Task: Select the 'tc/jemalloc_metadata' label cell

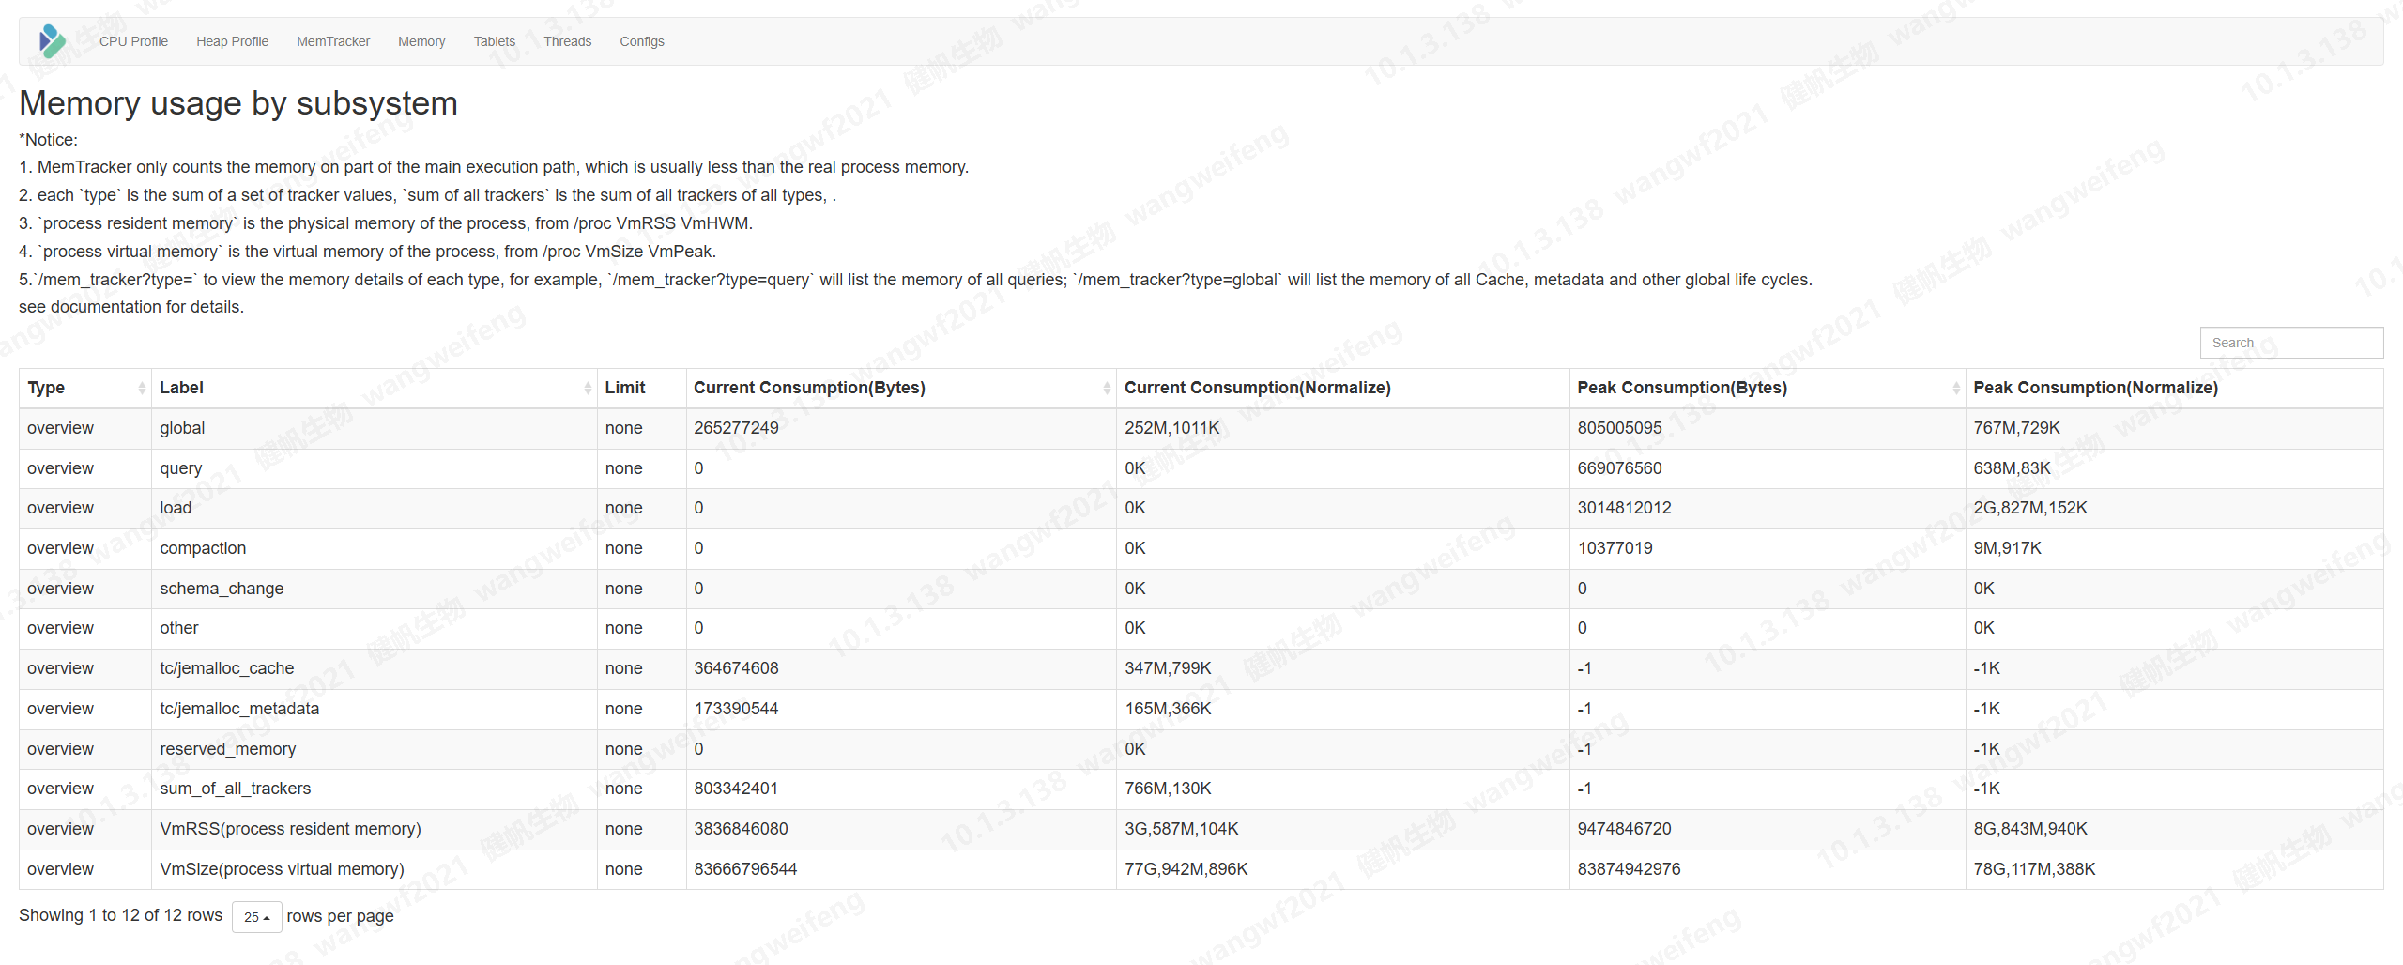Action: pyautogui.click(x=374, y=709)
